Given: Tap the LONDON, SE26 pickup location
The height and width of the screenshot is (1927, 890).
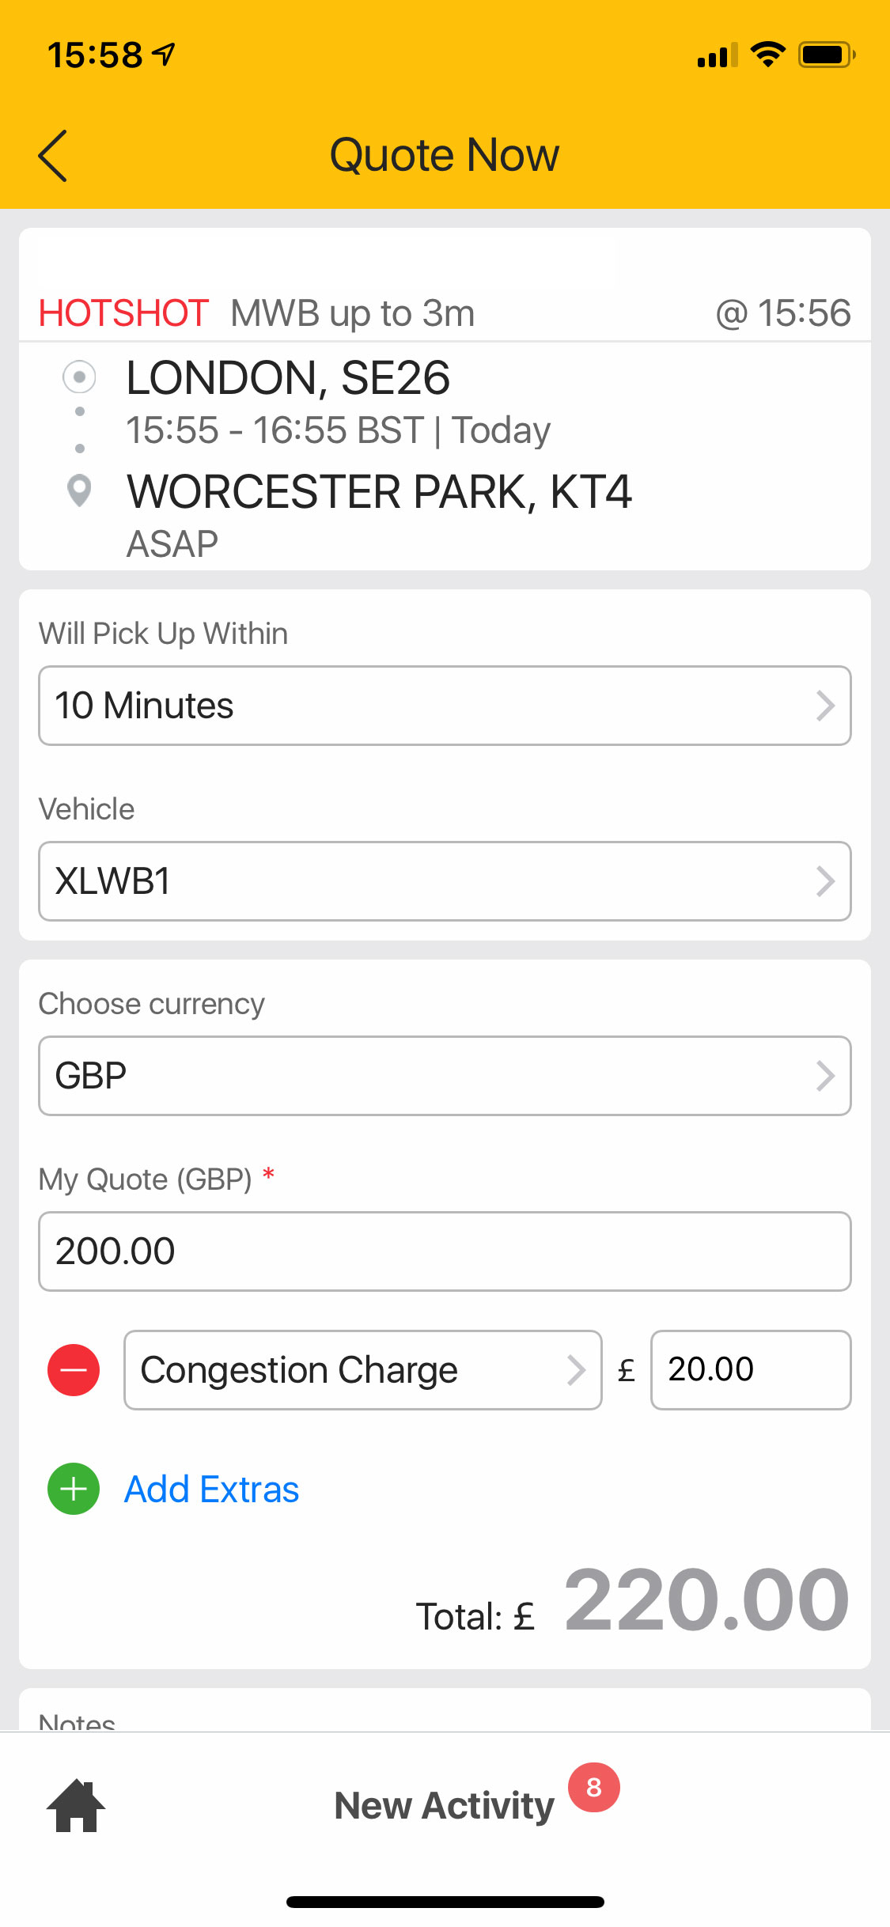Looking at the screenshot, I should [x=289, y=378].
